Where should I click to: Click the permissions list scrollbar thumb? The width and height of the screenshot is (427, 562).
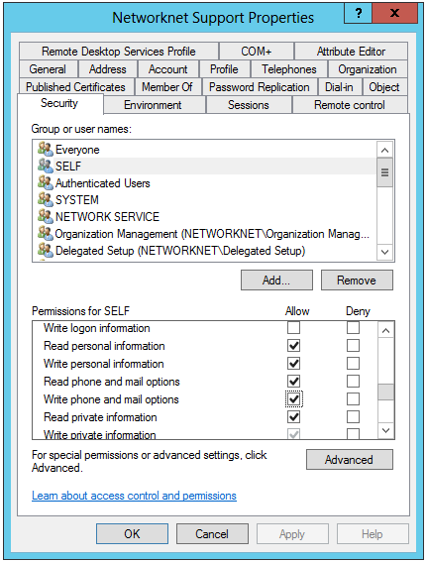coord(385,392)
